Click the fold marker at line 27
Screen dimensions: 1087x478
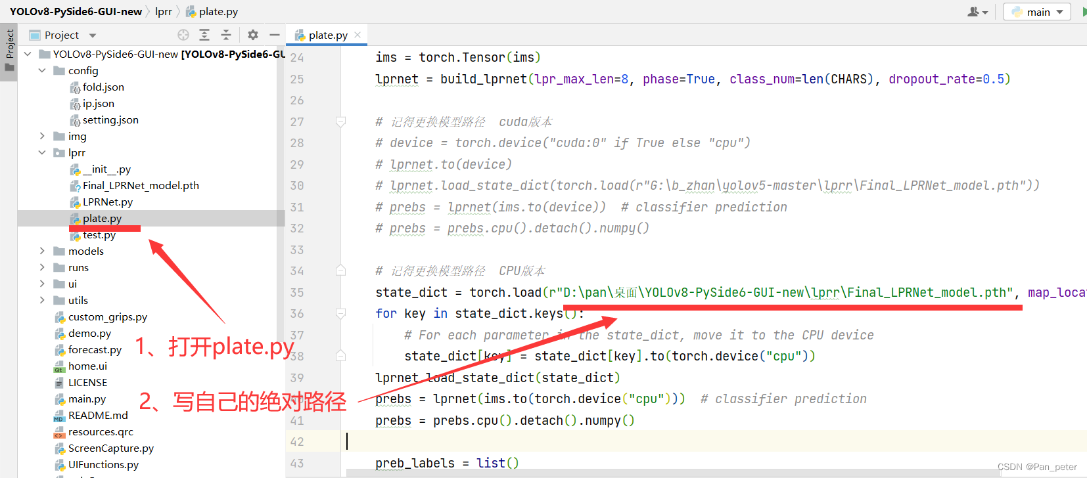340,121
